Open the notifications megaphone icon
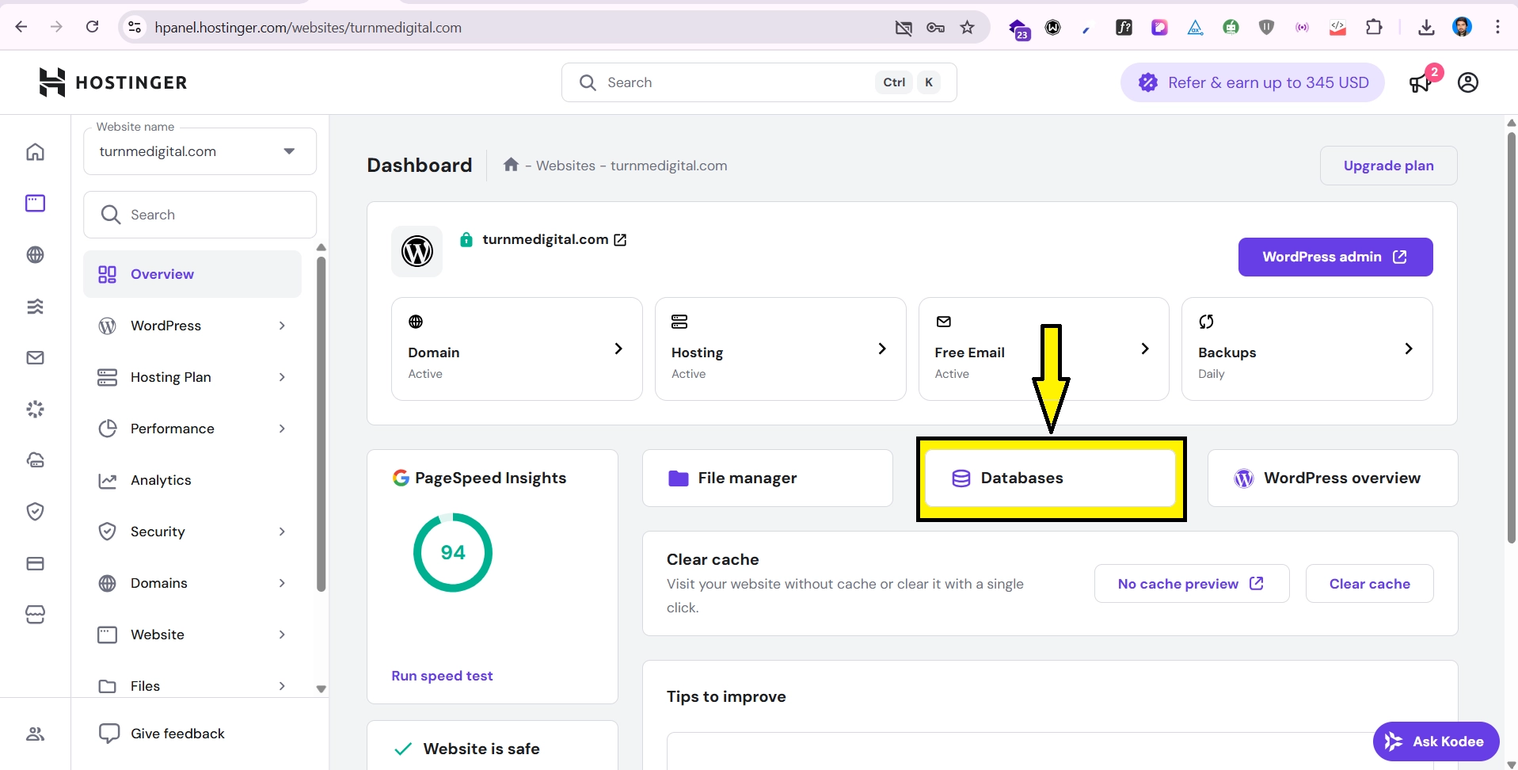This screenshot has width=1518, height=770. (x=1421, y=82)
